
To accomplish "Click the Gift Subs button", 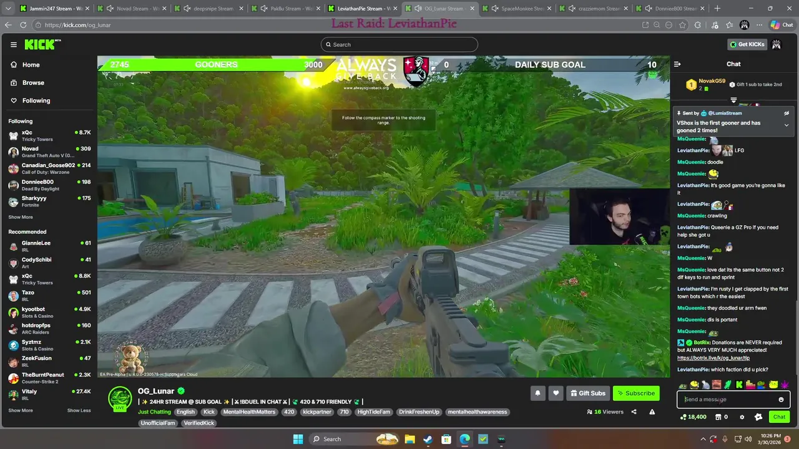I will point(587,393).
